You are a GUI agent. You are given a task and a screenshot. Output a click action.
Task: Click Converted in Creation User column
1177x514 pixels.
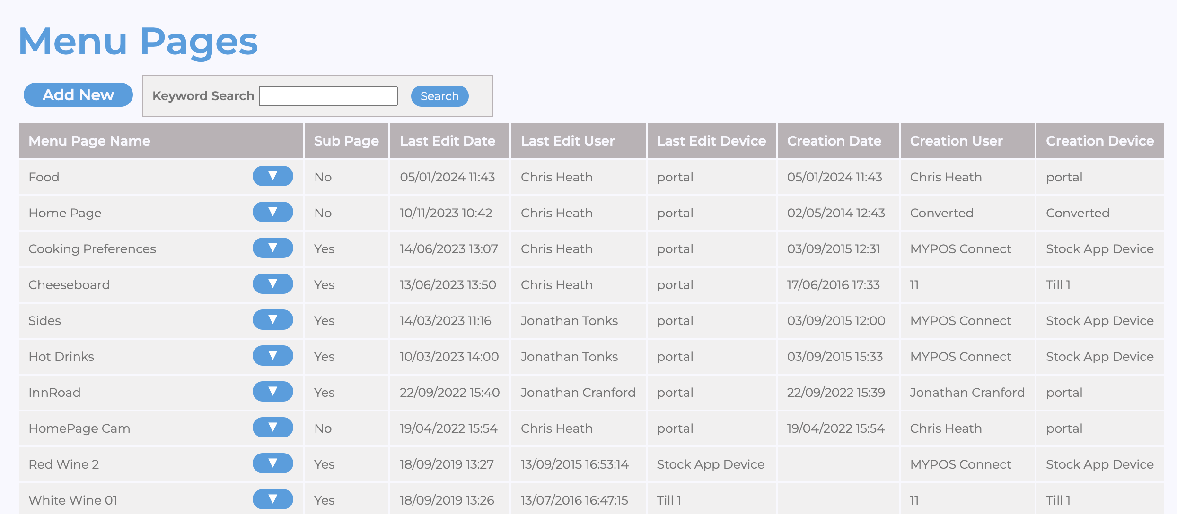(x=942, y=213)
